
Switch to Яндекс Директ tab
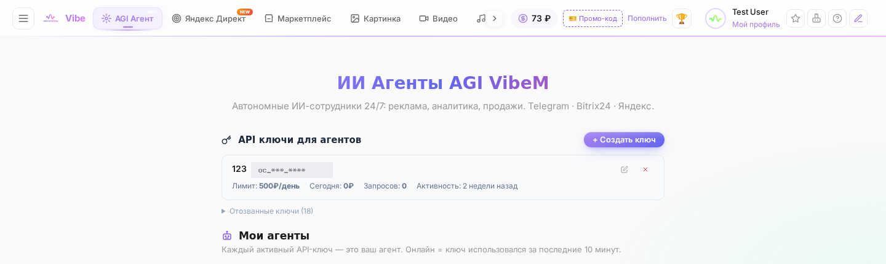209,18
